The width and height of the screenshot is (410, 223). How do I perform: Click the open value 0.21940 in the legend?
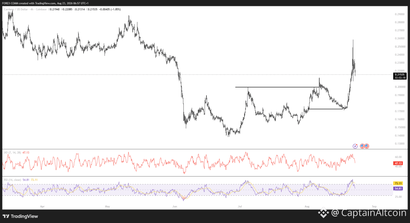pyautogui.click(x=54, y=10)
